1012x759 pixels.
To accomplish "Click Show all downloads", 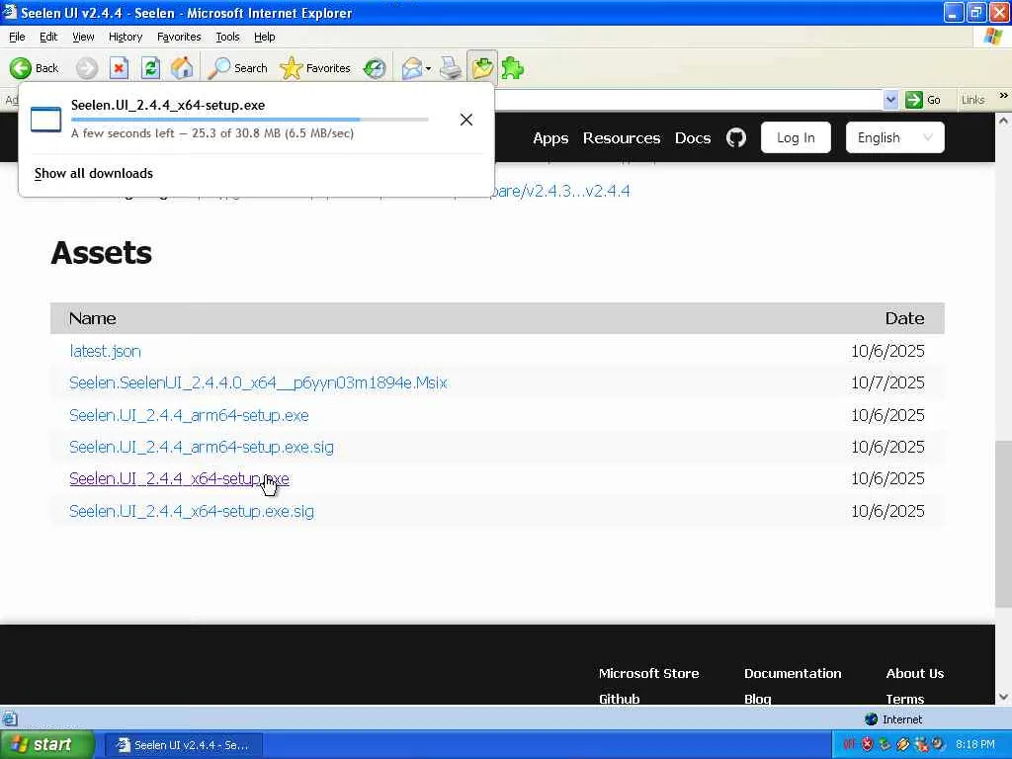I will point(94,173).
